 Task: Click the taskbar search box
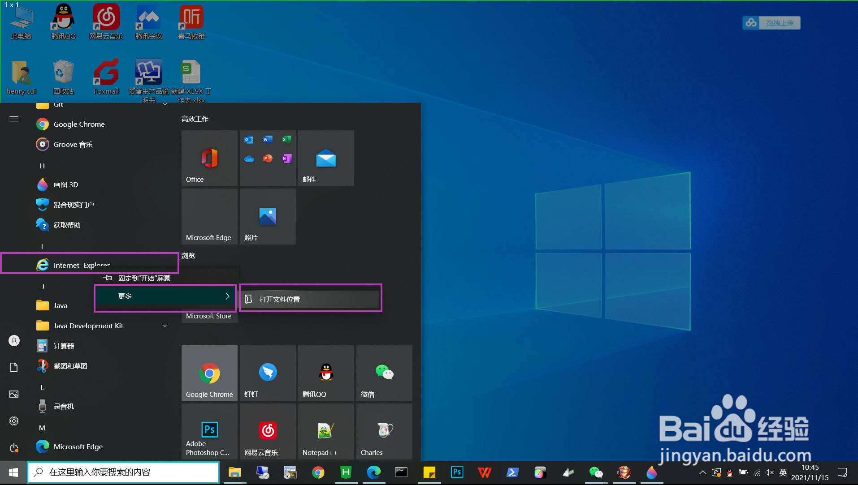coord(123,472)
